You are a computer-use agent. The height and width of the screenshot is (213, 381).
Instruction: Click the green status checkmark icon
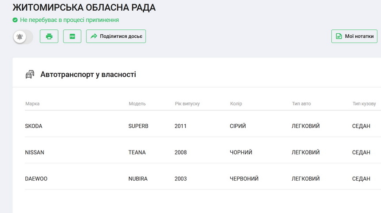pos(15,20)
